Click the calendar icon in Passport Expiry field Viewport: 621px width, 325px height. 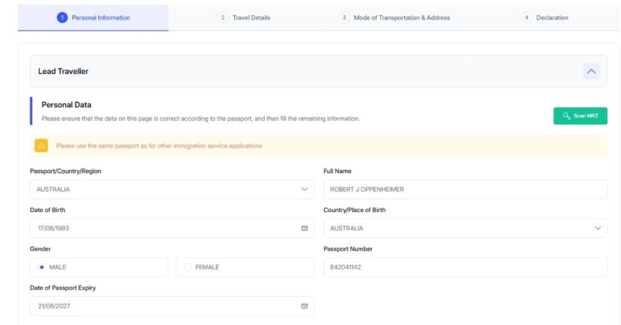pos(304,306)
